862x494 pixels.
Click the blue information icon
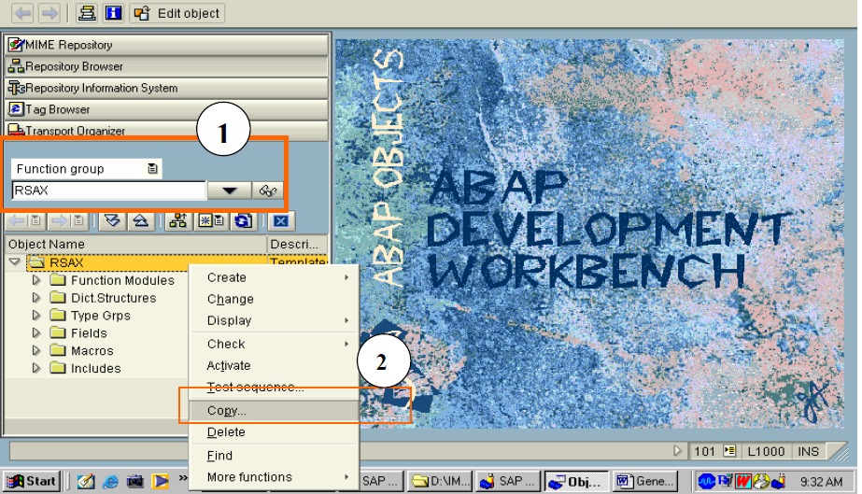[x=113, y=13]
